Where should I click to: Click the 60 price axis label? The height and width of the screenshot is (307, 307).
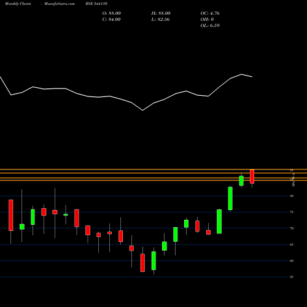(x=292, y=260)
